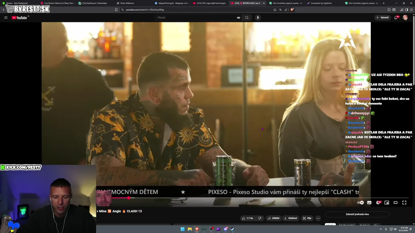Click the Zdieľať share button
This screenshot has width=415, height=233.
tap(273, 218)
